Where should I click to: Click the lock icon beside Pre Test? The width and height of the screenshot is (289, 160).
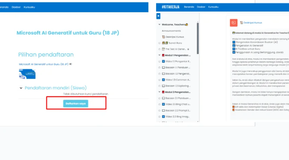point(188,49)
